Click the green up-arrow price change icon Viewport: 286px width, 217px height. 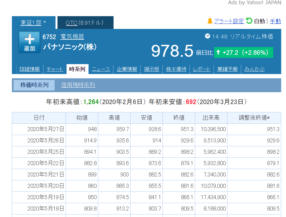pyautogui.click(x=218, y=52)
